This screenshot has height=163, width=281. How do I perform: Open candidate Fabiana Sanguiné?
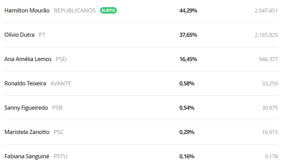click(27, 157)
